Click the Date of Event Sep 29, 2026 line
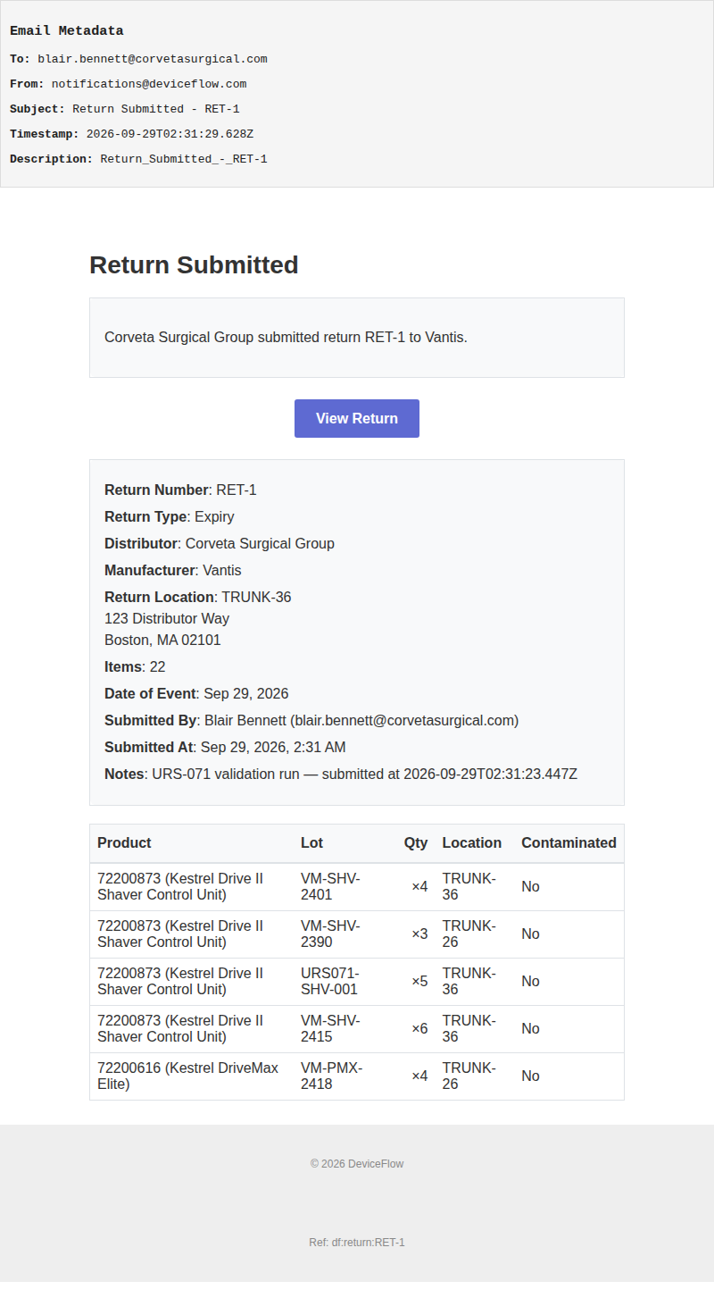This screenshot has width=714, height=1298. 196,693
